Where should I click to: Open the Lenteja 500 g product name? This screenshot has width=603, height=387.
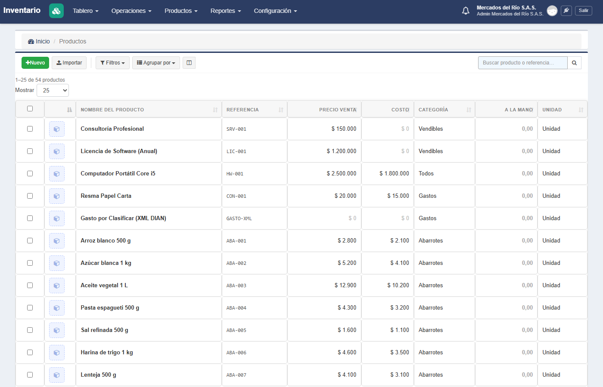point(98,375)
